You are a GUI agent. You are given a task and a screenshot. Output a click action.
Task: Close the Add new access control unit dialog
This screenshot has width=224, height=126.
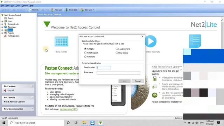(x=142, y=36)
